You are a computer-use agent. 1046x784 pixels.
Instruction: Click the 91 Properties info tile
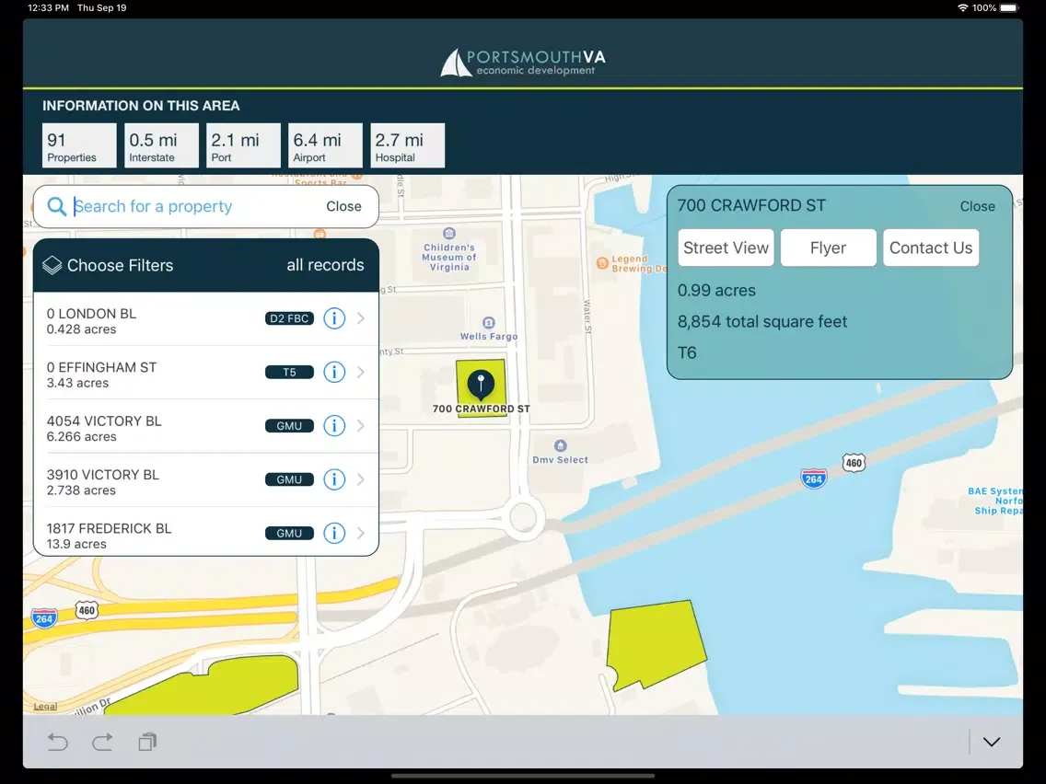tap(79, 145)
